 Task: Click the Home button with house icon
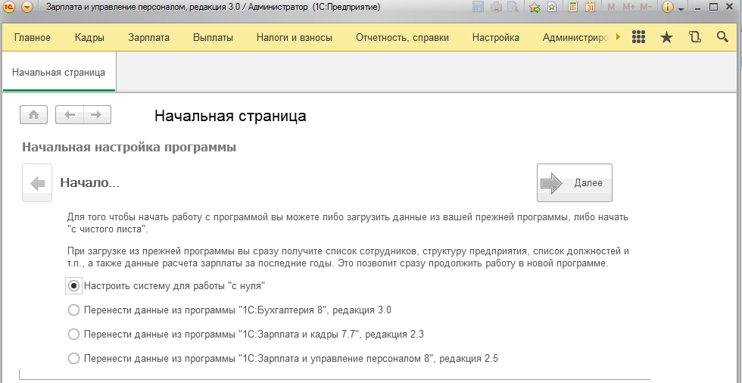click(x=33, y=115)
